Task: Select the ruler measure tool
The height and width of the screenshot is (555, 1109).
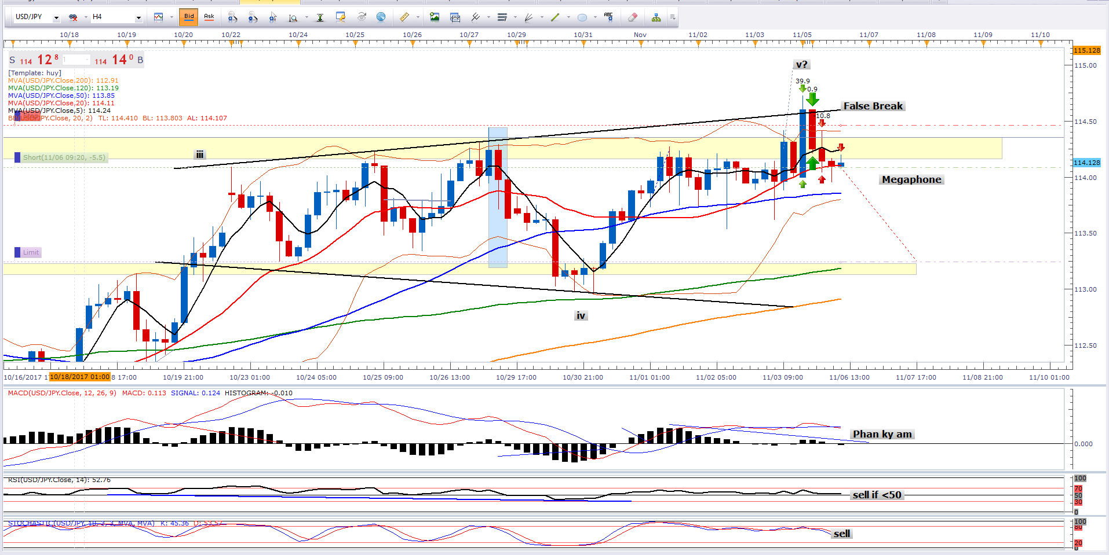Action: (404, 17)
